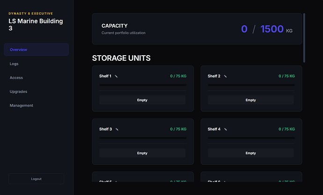Click the vertical scrollbar thumb
Screen dimensions: 323x195
click(x=304, y=38)
